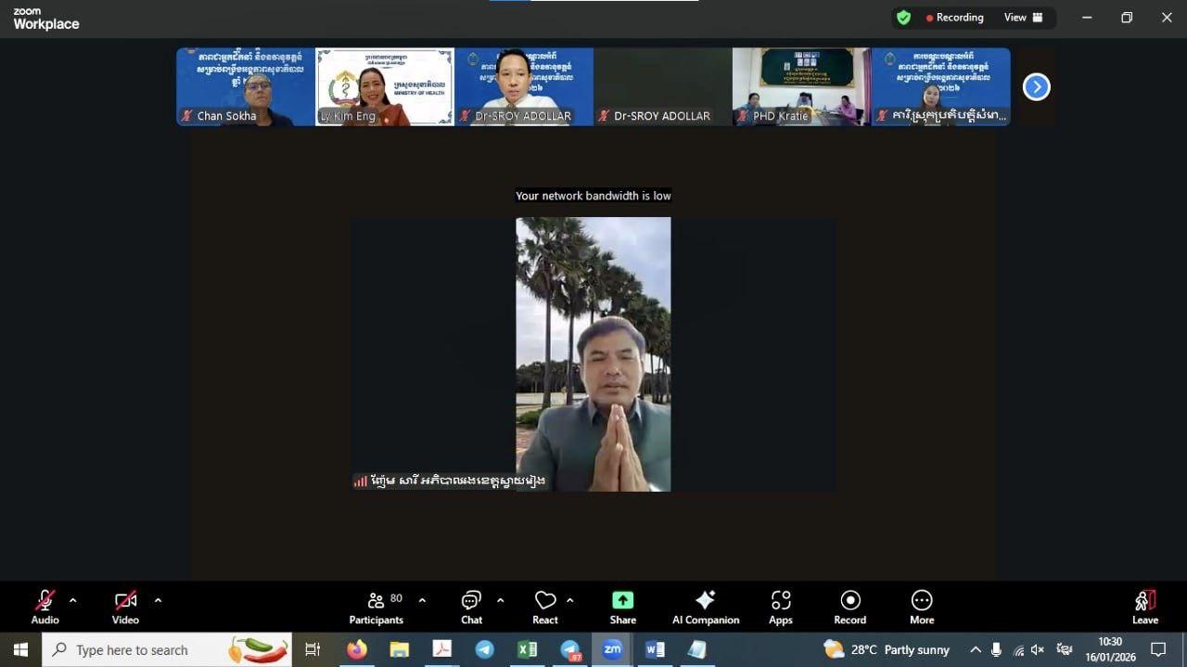
Task: Open the Apps panel
Action: point(781,608)
